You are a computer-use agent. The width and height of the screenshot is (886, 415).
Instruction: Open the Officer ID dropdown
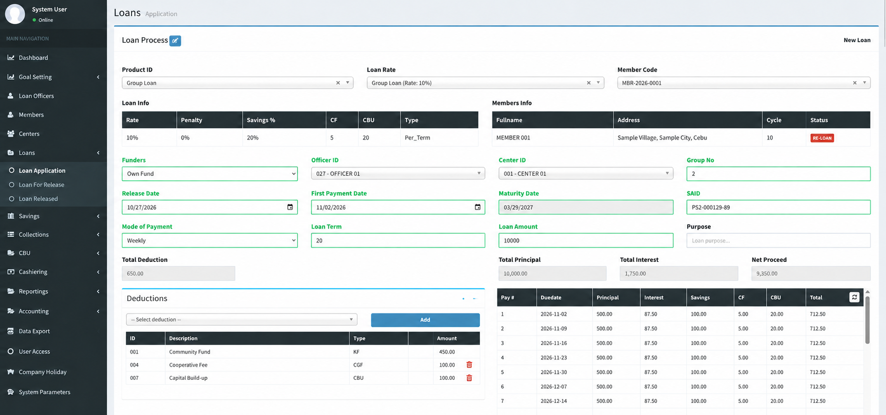click(x=398, y=173)
